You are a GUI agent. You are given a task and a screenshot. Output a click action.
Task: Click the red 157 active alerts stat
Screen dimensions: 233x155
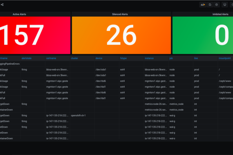[x=35, y=35]
